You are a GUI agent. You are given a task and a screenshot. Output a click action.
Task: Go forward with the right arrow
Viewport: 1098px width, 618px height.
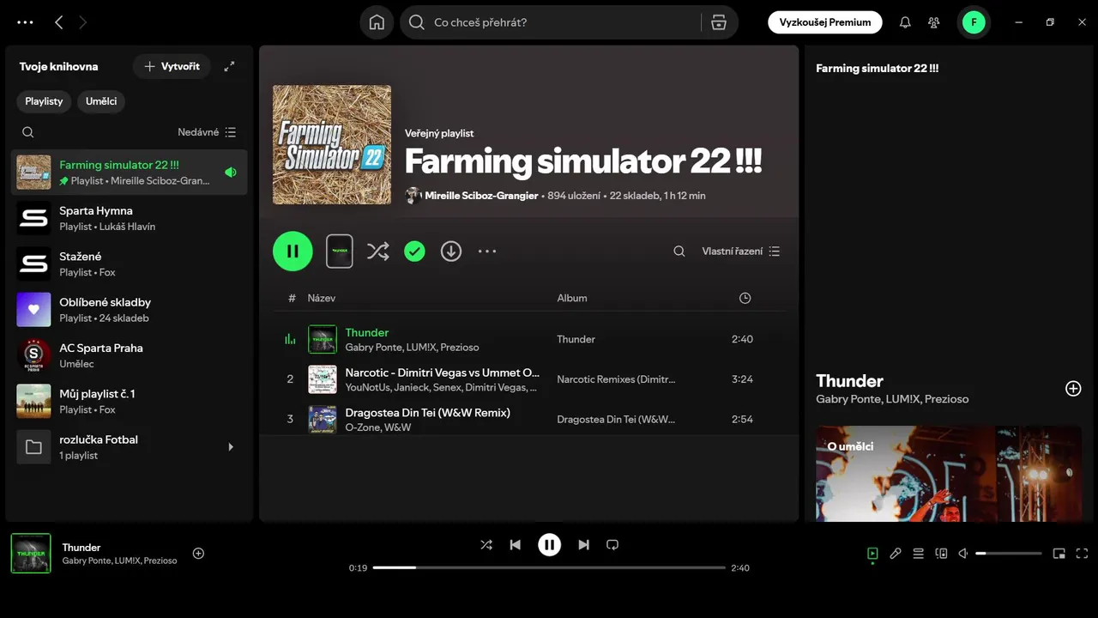(83, 22)
